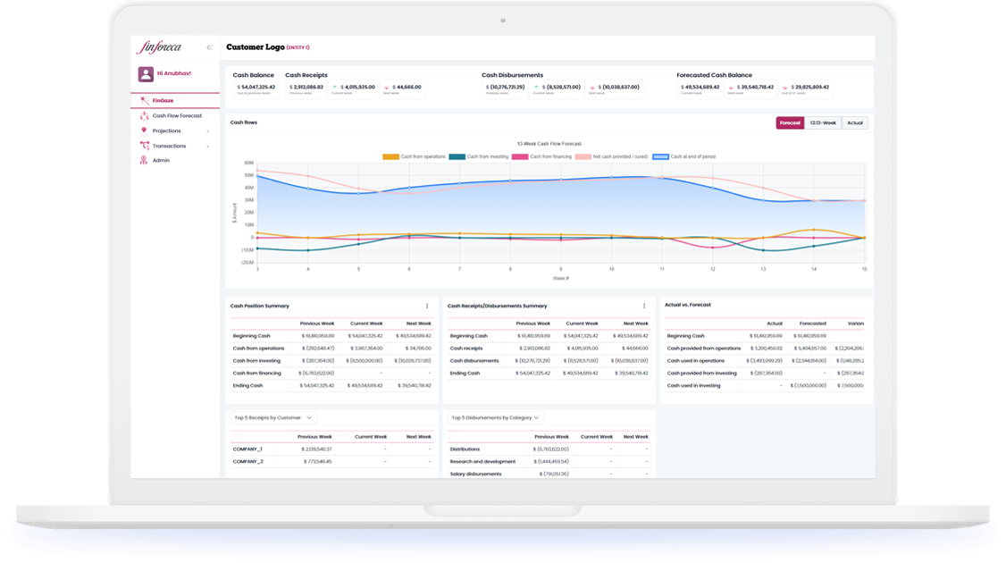This screenshot has width=1006, height=563.
Task: Click Cash Disbursements $(10,276,721.29) card
Action: coord(505,88)
